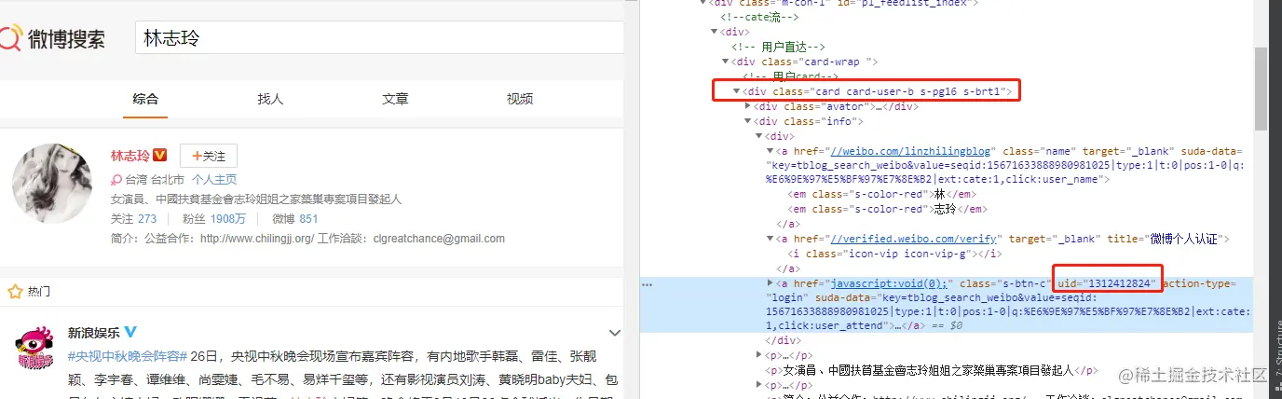The image size is (1282, 399).
Task: Click the orange V verified badge beside 林志玲
Action: [x=160, y=155]
